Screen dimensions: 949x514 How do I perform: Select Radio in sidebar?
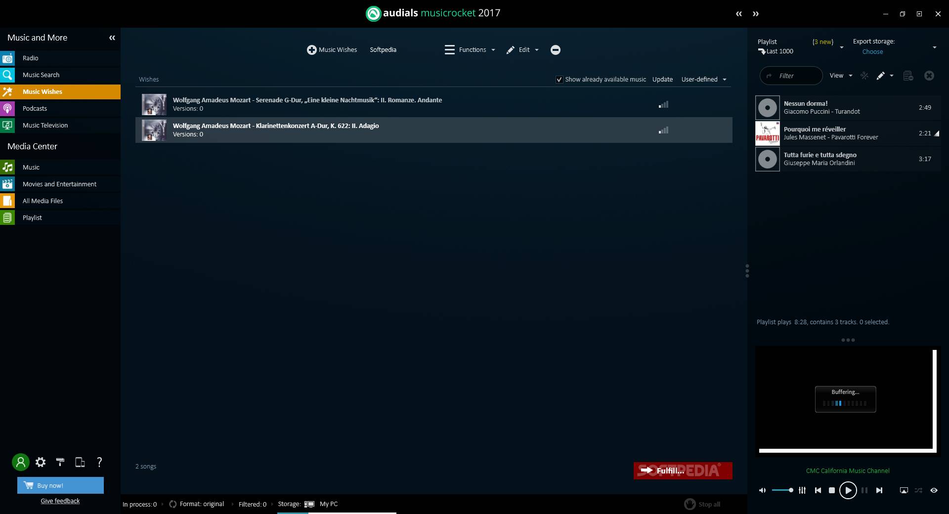pyautogui.click(x=60, y=58)
